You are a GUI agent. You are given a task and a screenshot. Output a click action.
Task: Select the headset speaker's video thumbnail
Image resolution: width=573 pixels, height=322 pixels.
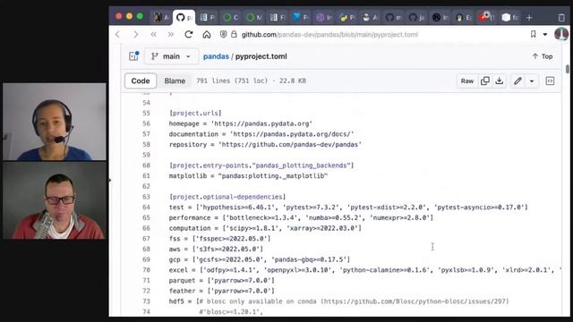coord(55,122)
